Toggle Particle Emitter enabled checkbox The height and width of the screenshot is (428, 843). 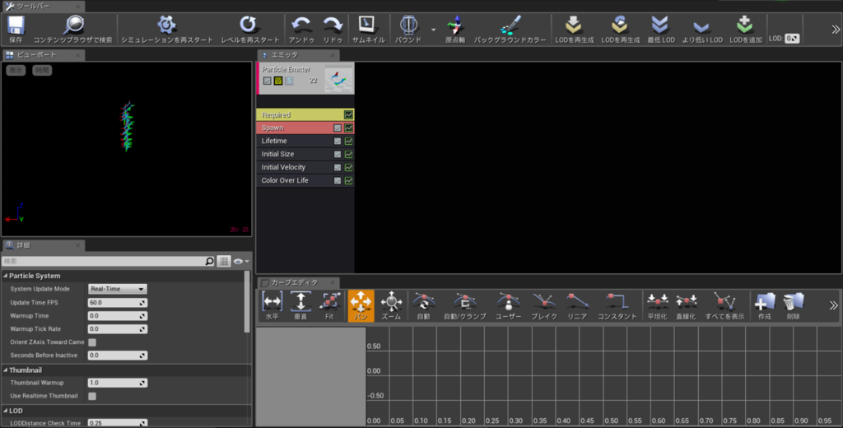(268, 81)
